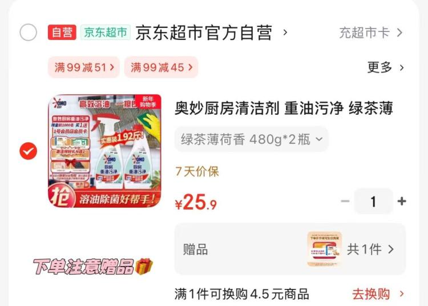Select the 京东超市官方自营 store radio circle

[x=28, y=33]
